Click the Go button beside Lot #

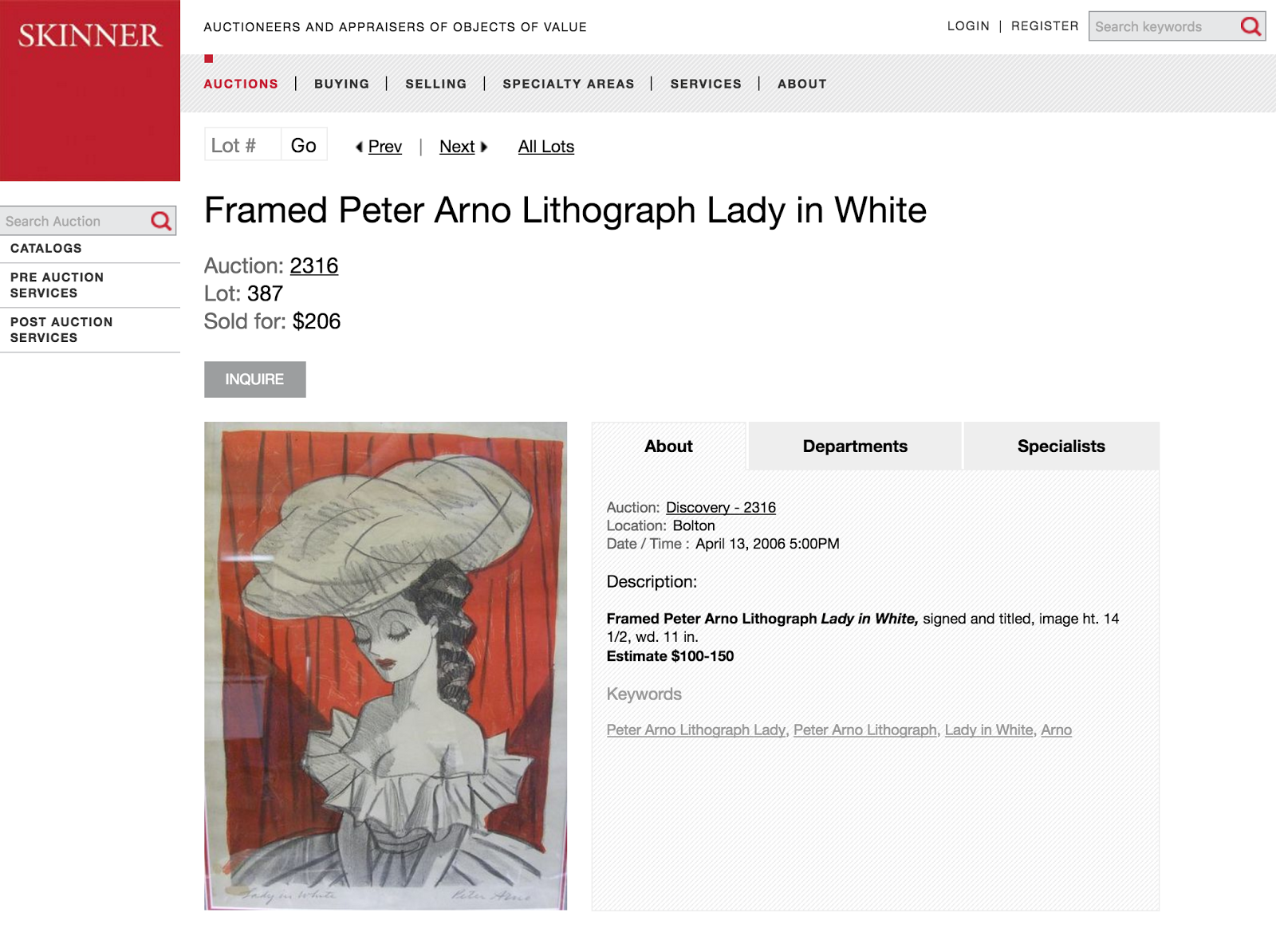click(304, 145)
